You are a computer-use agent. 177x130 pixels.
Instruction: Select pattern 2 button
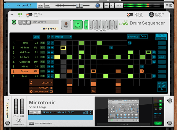tap(90, 25)
